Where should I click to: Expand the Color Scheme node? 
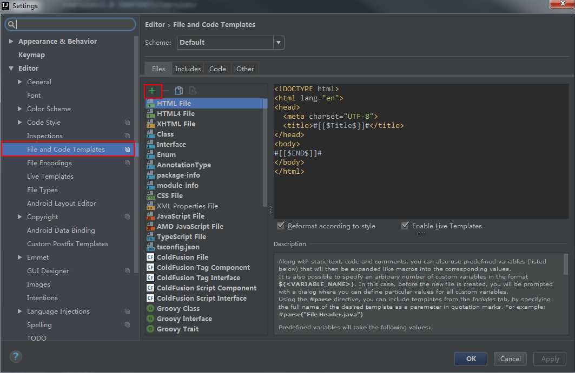[20, 108]
